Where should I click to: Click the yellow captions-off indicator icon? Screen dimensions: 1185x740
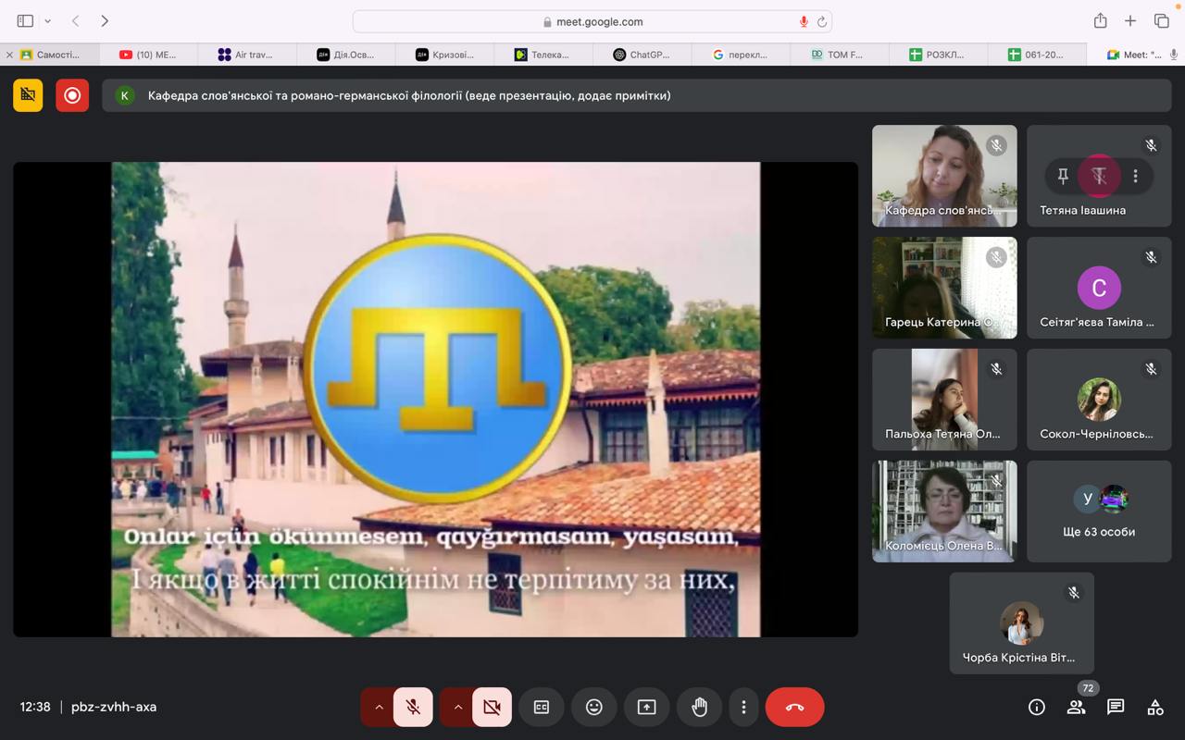click(28, 95)
